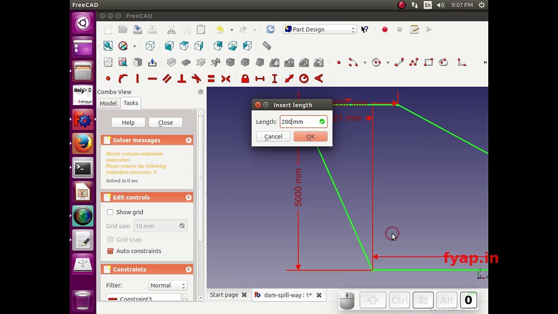The height and width of the screenshot is (314, 558).
Task: Switch to axonometric wireframe cube view
Action: point(150,46)
